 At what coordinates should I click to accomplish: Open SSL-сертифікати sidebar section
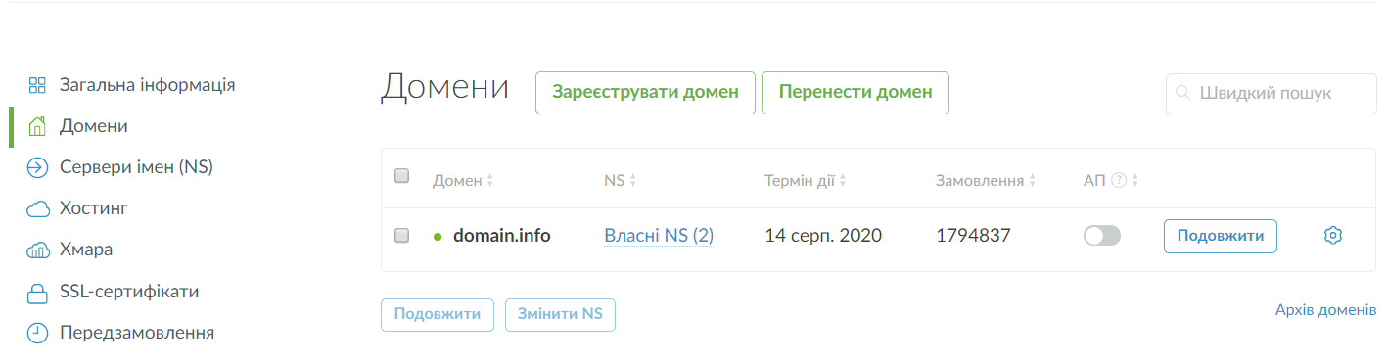[130, 292]
